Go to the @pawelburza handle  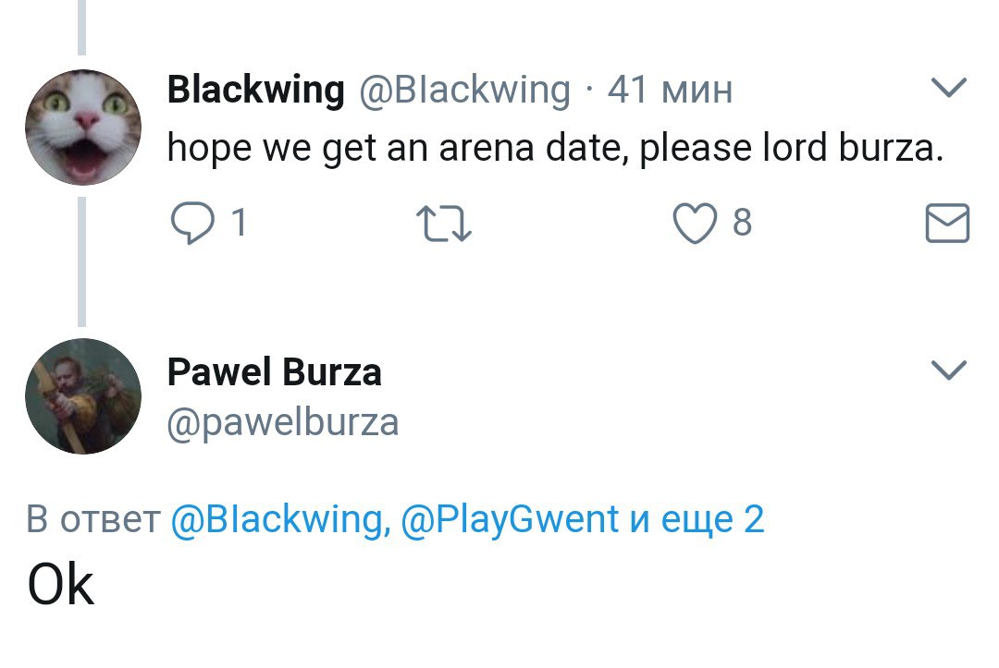tap(283, 422)
